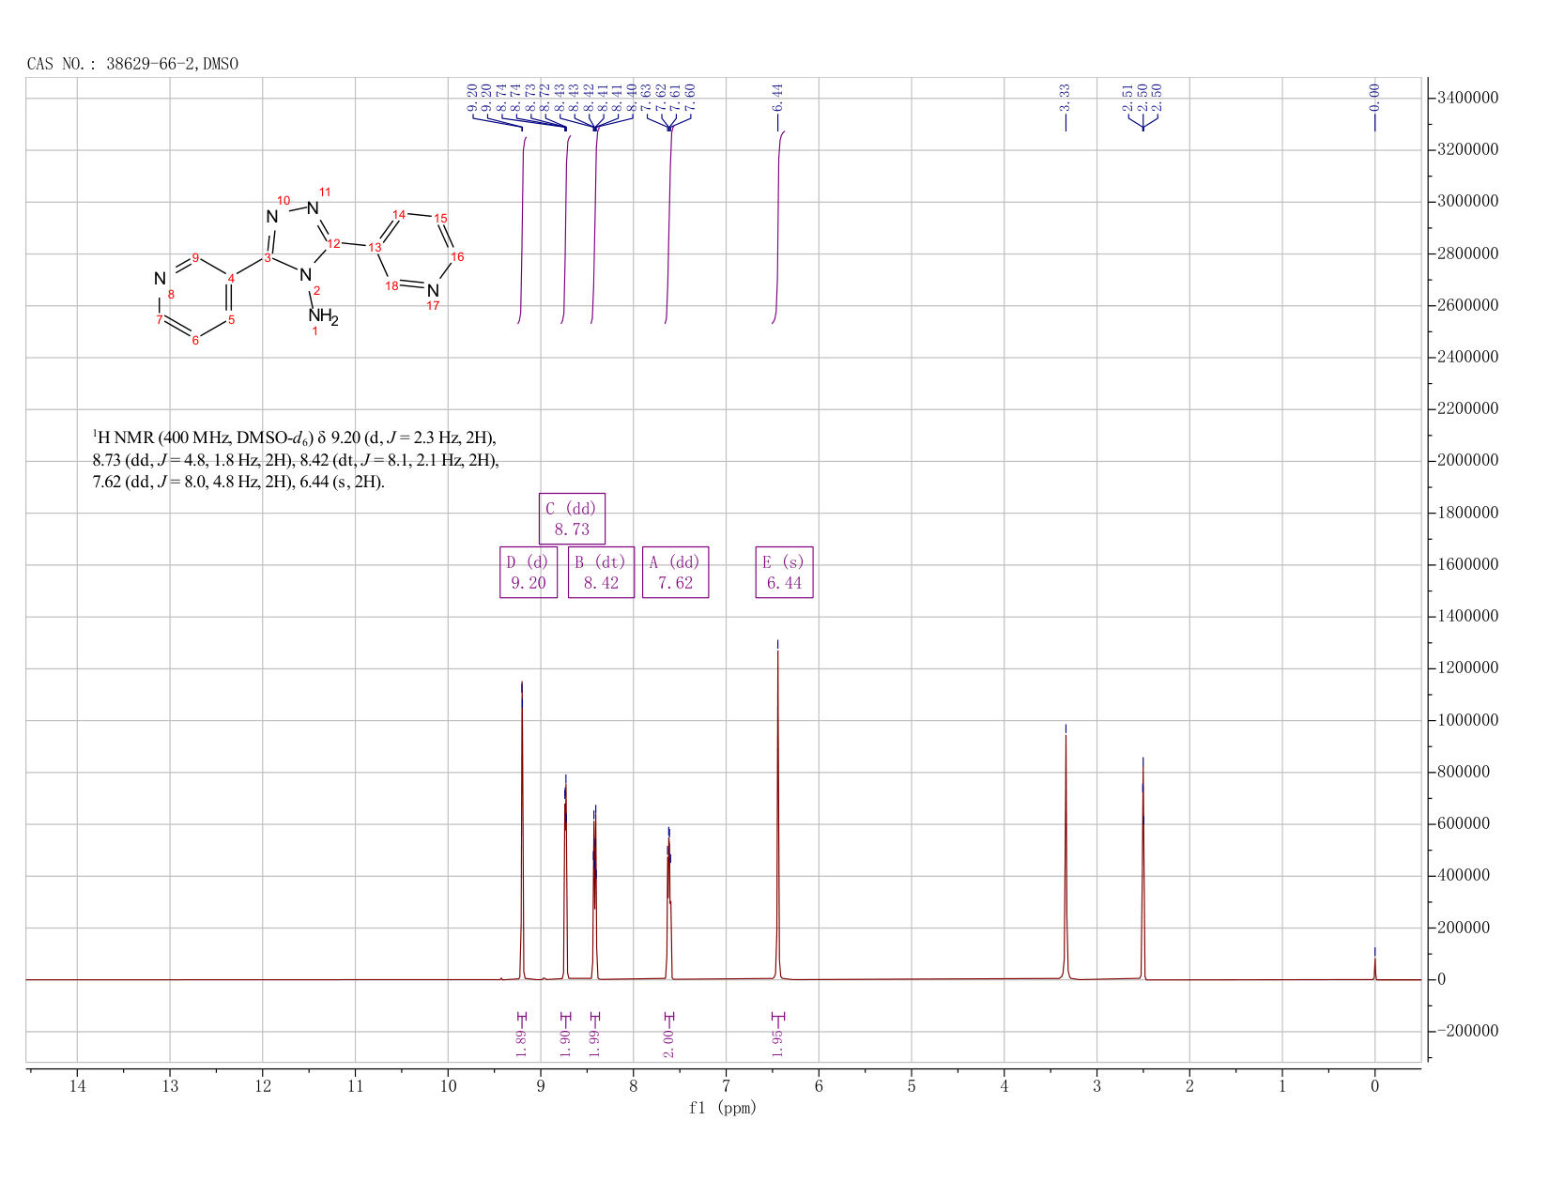Click the y-axis value "3400000"
The image size is (1549, 1197).
coord(1467,98)
